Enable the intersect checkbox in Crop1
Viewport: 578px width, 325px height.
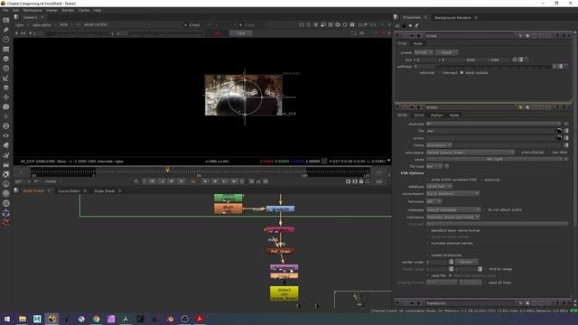439,73
